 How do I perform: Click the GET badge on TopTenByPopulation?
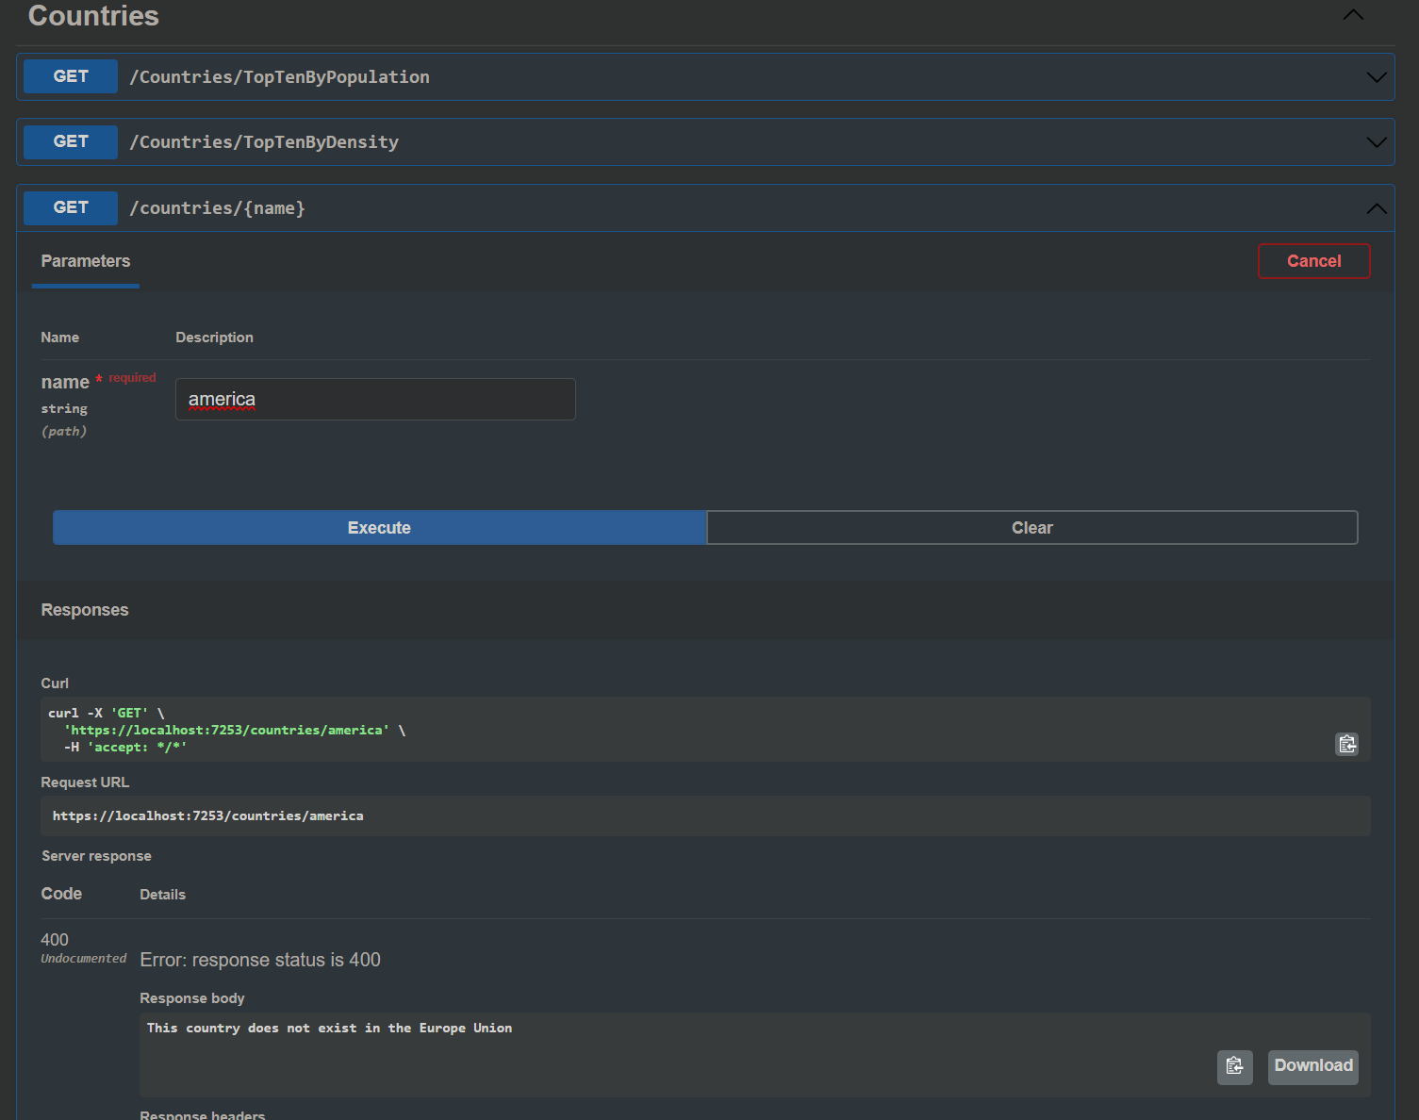pyautogui.click(x=70, y=76)
